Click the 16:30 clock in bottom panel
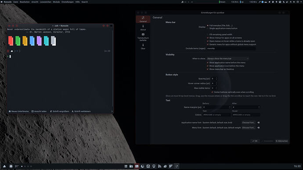Viewport: 303px width, 170px height. pyautogui.click(x=297, y=166)
